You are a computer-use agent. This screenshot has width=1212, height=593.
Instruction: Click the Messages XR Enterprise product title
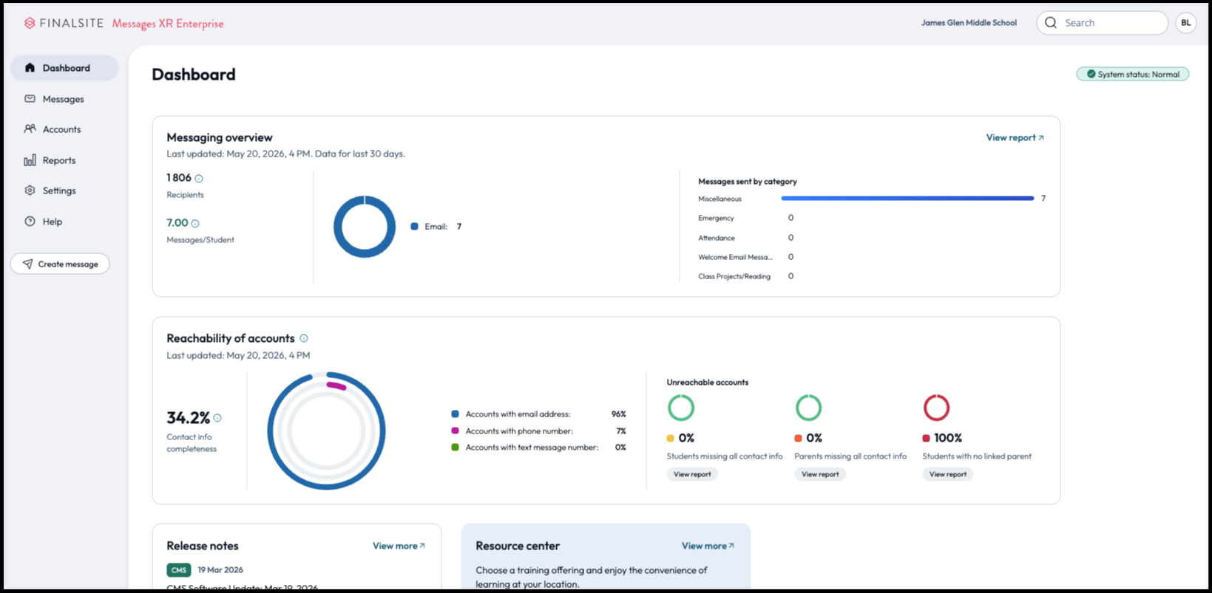[168, 24]
